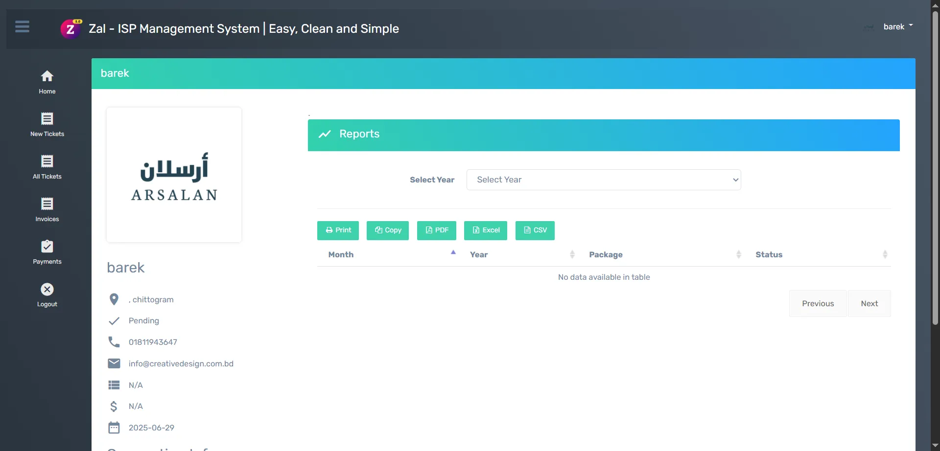Open the hamburger menu toggle
The height and width of the screenshot is (451, 940).
pos(22,26)
